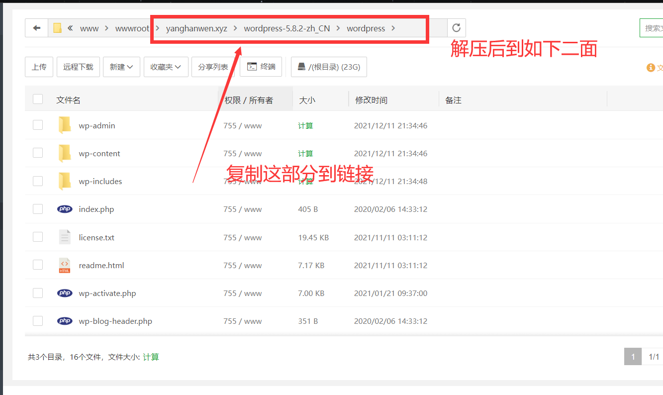Sort by 大小 column header

click(x=307, y=100)
